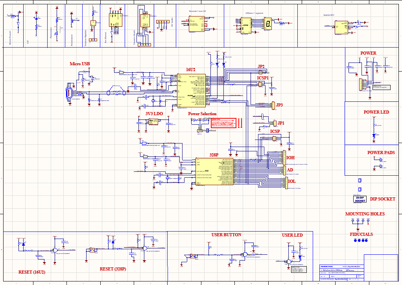Select the Micro USB connector symbol

pos(69,94)
